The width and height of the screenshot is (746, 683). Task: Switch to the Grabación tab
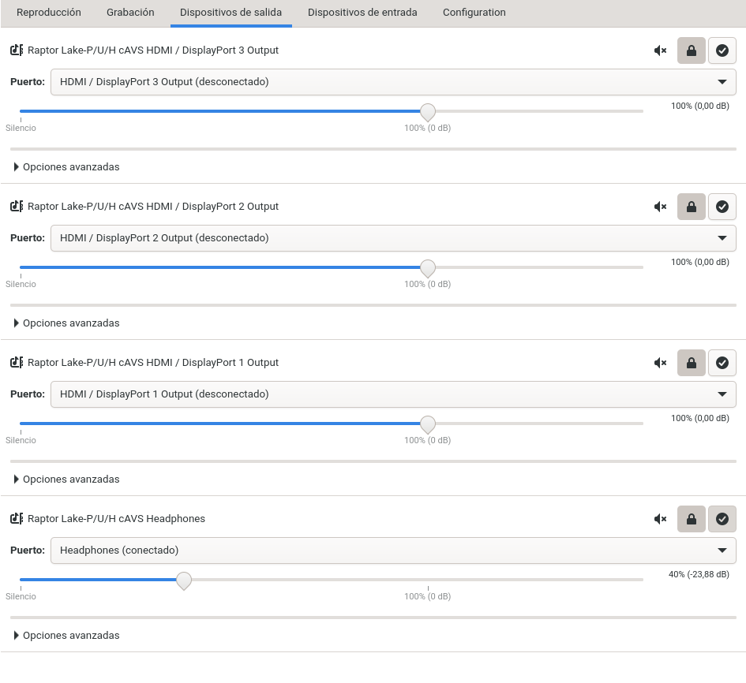(130, 13)
